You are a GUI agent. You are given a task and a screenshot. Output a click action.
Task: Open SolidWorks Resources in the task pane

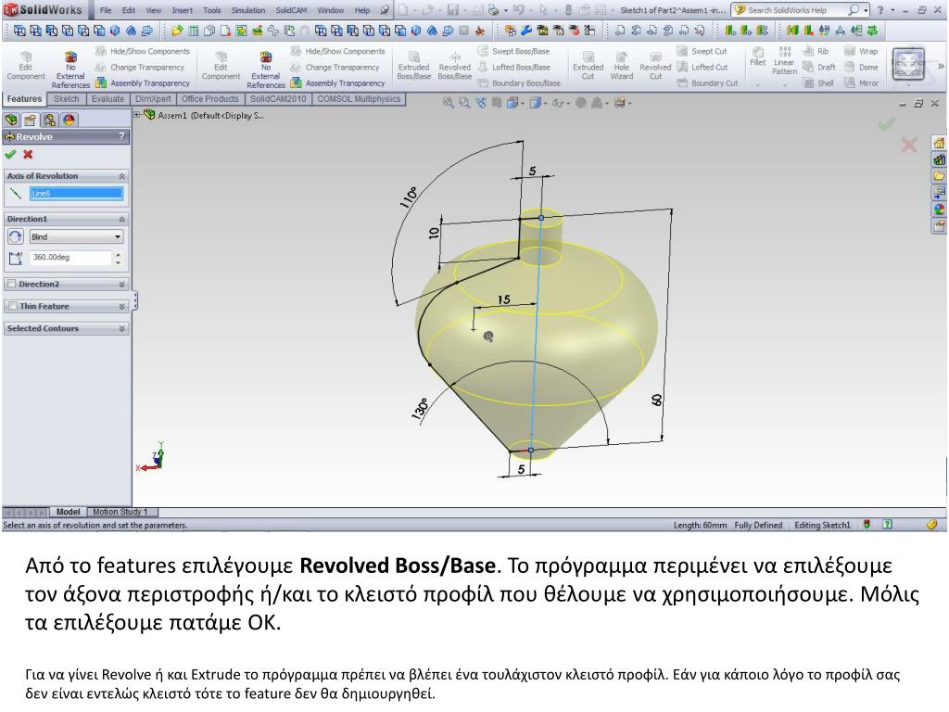click(939, 144)
